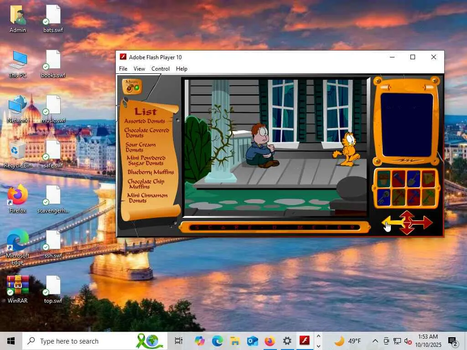Select the Network desktop icon
The image size is (467, 350).
[18, 109]
